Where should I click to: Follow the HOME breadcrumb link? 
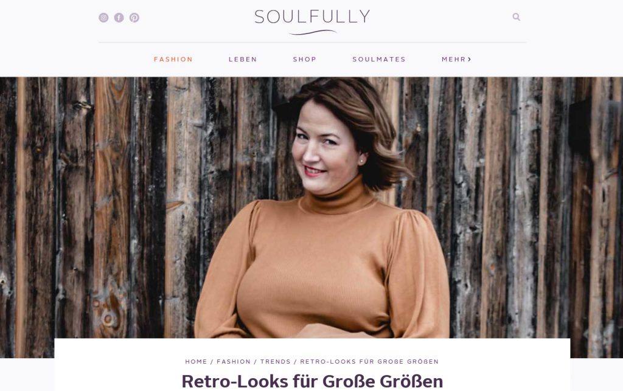[x=196, y=362]
